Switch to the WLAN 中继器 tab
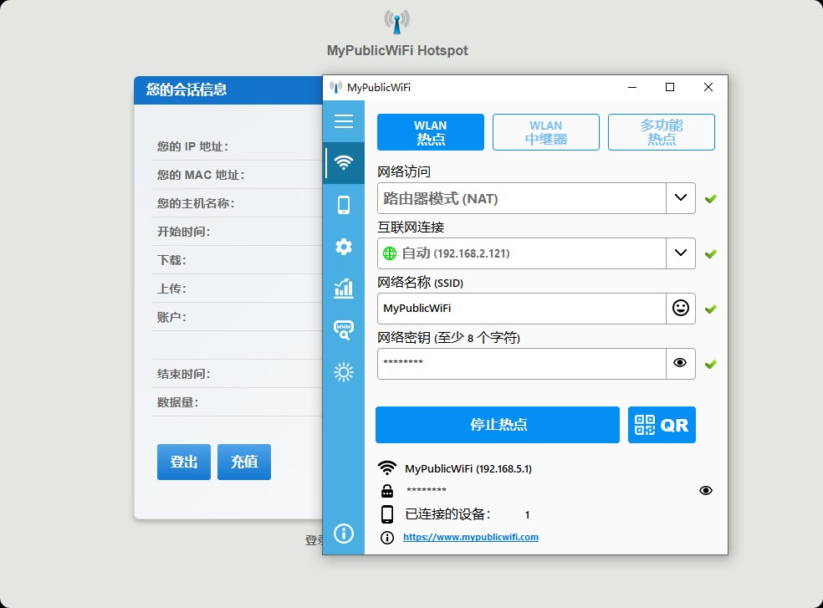The image size is (823, 608). (545, 131)
